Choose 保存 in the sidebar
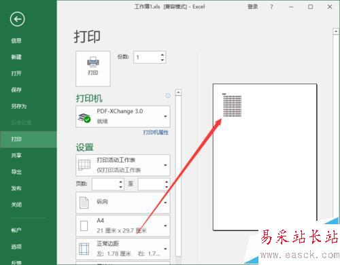The image size is (340, 265). coord(16,90)
